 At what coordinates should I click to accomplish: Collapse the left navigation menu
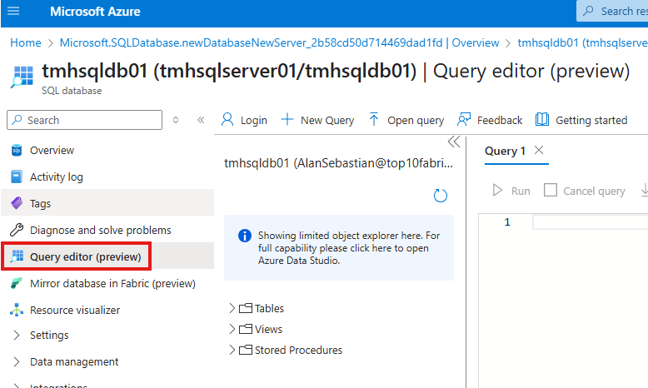point(201,120)
